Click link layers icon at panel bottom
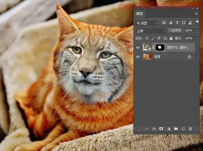Viewport: 203px width, 151px height. click(147, 129)
